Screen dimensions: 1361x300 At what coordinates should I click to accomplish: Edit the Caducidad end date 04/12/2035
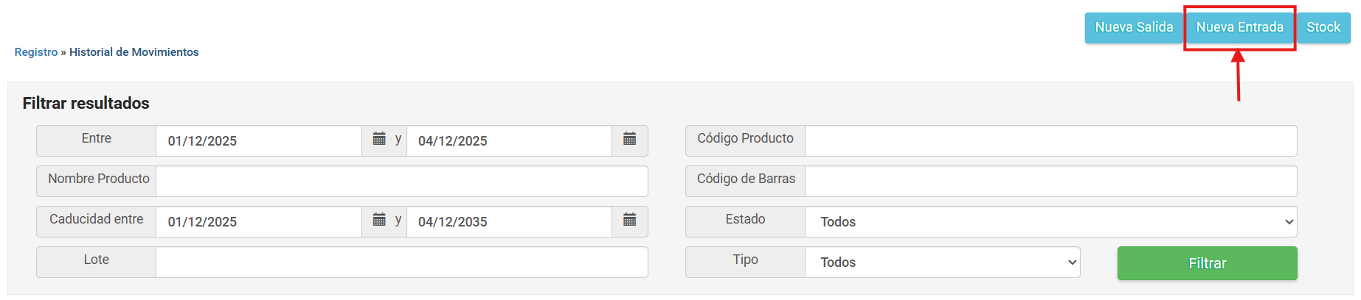click(508, 222)
